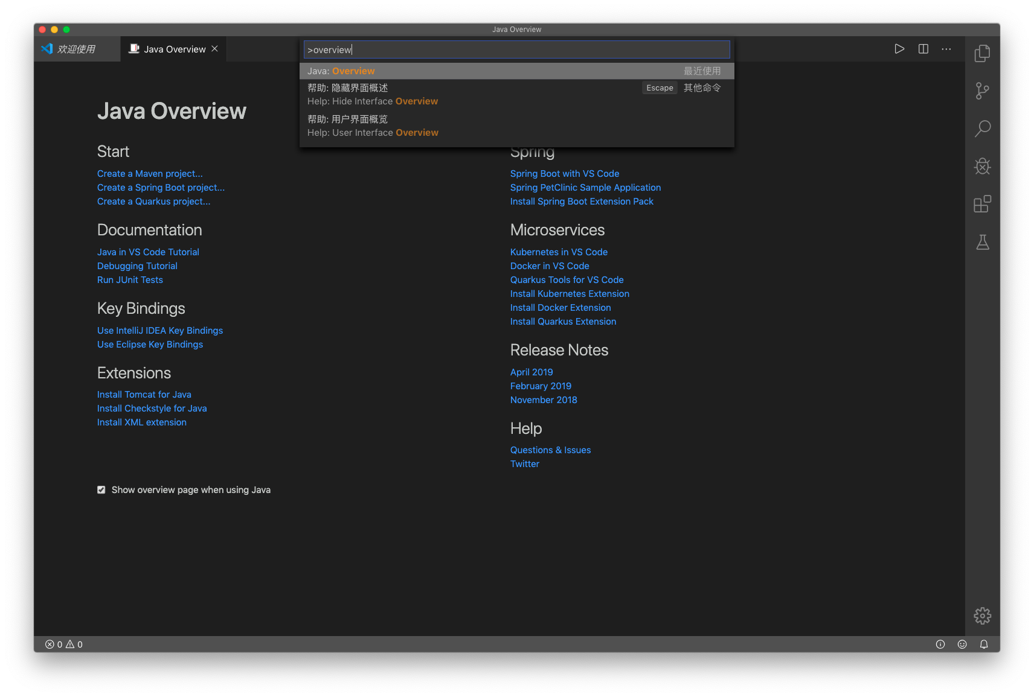Click the Microservices section heading
This screenshot has width=1034, height=697.
[x=557, y=230]
